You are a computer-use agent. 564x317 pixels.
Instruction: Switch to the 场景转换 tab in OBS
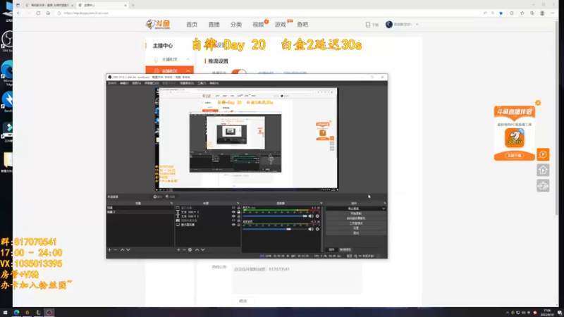345,249
